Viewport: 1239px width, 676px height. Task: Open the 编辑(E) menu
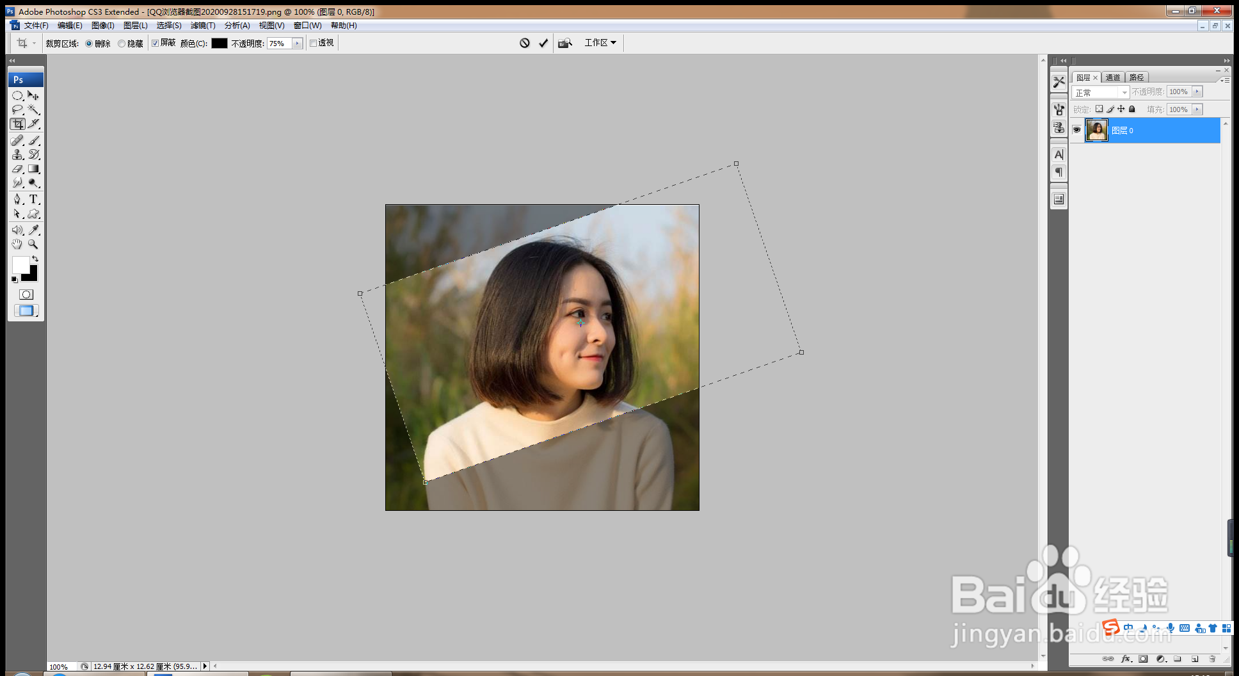point(70,26)
